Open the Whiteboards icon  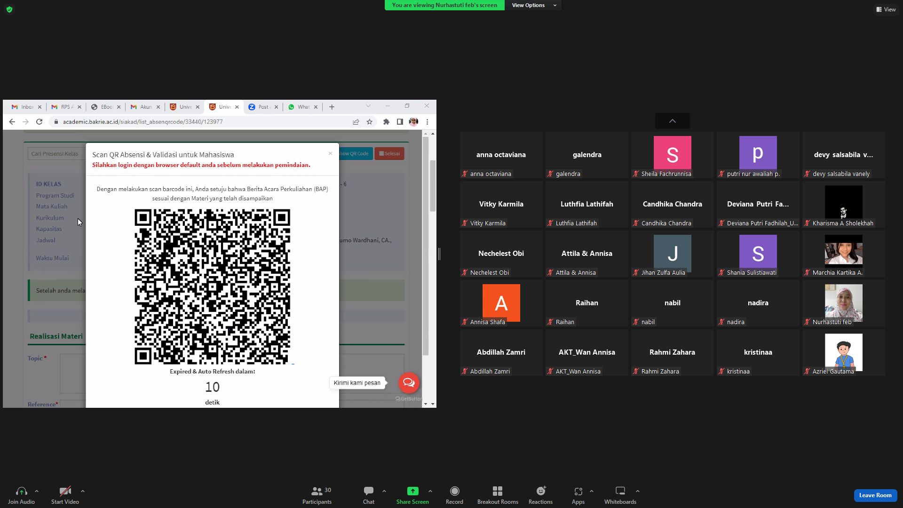(x=620, y=491)
